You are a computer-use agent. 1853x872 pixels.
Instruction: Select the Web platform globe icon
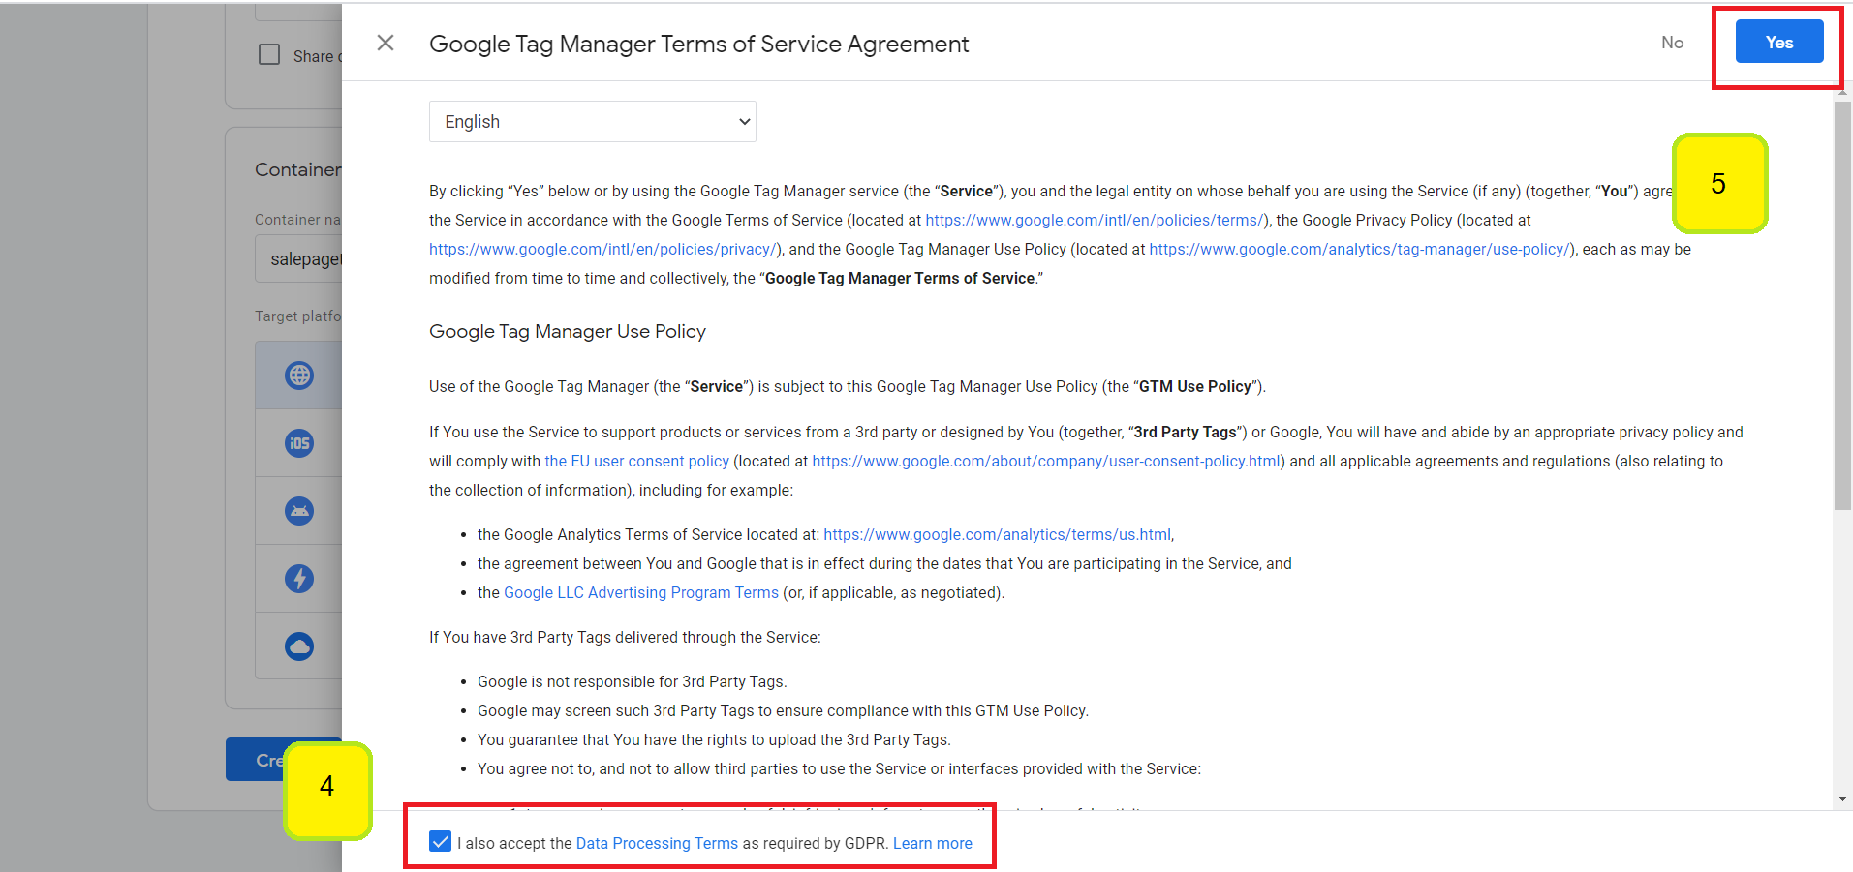pyautogui.click(x=299, y=375)
